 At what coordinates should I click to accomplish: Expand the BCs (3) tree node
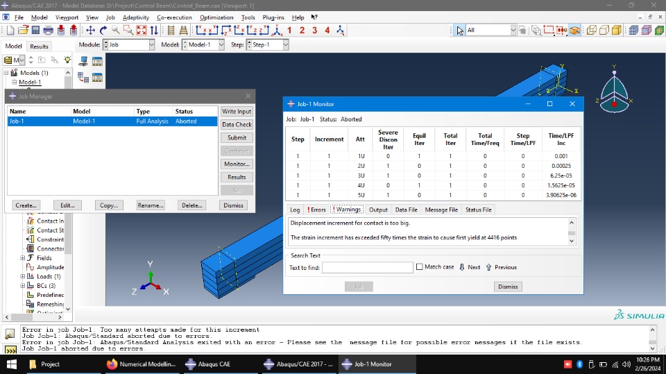[x=22, y=286]
